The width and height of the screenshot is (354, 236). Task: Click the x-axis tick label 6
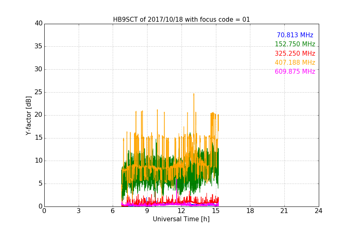[113, 211]
